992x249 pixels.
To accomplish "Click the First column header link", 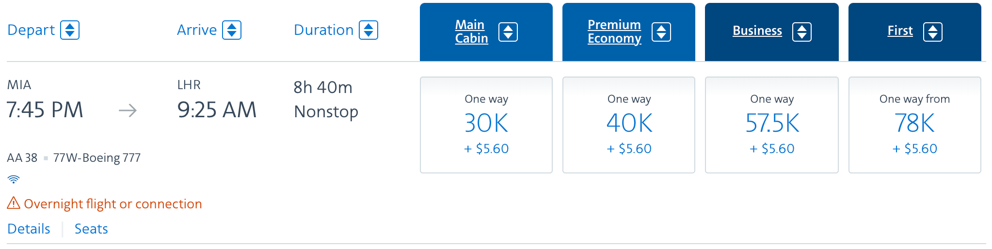I will coord(900,31).
